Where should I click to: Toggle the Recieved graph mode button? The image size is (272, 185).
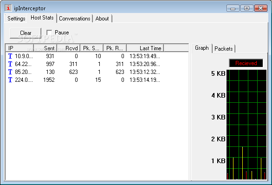click(x=246, y=63)
